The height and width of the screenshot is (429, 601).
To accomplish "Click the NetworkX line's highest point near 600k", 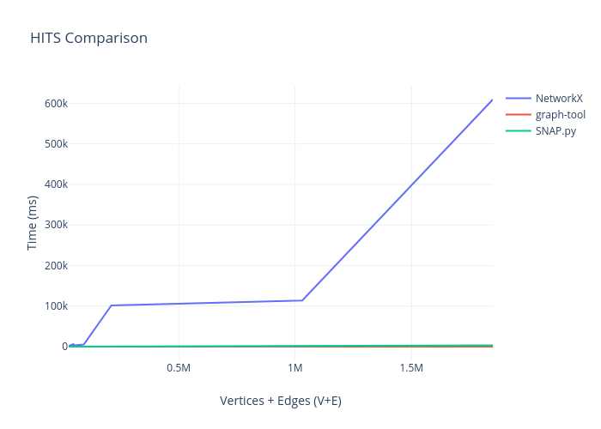I will (492, 100).
